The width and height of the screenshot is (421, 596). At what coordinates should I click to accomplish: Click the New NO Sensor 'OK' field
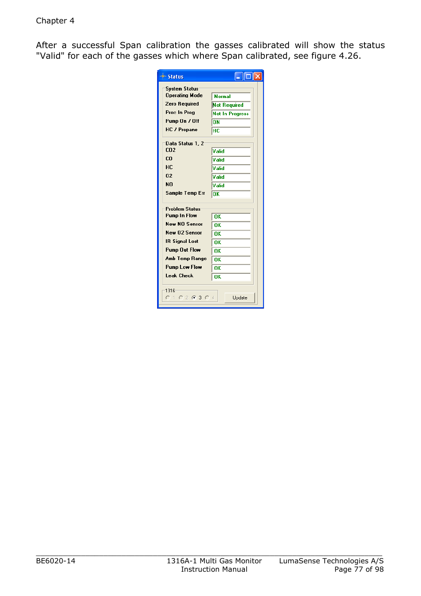point(231,225)
